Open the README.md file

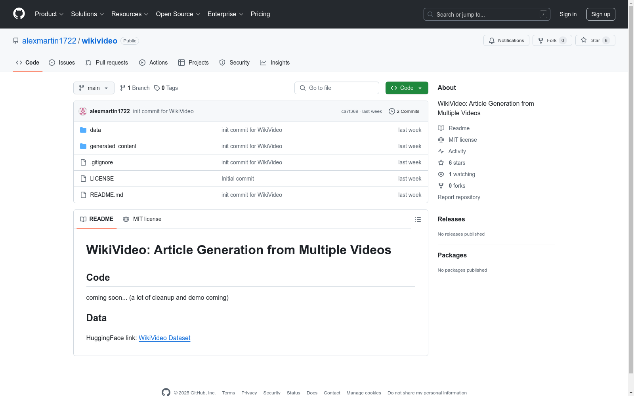107,195
